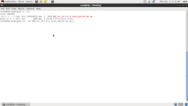Switch to the first workspace with terminal

coord(176,104)
